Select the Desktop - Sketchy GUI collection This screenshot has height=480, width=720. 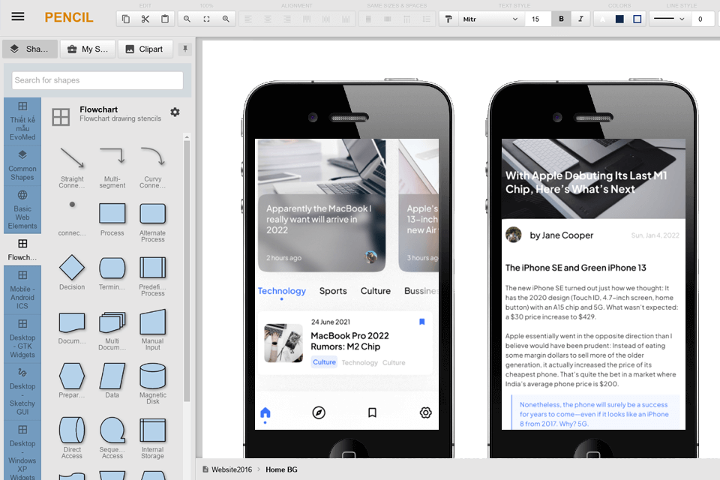22,391
